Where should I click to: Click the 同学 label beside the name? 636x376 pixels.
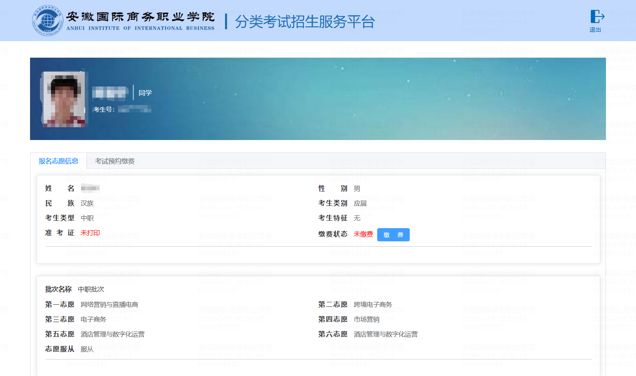(145, 93)
